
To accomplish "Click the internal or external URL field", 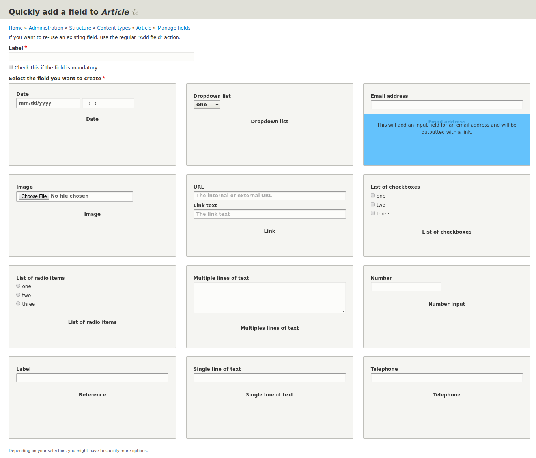I will [269, 195].
